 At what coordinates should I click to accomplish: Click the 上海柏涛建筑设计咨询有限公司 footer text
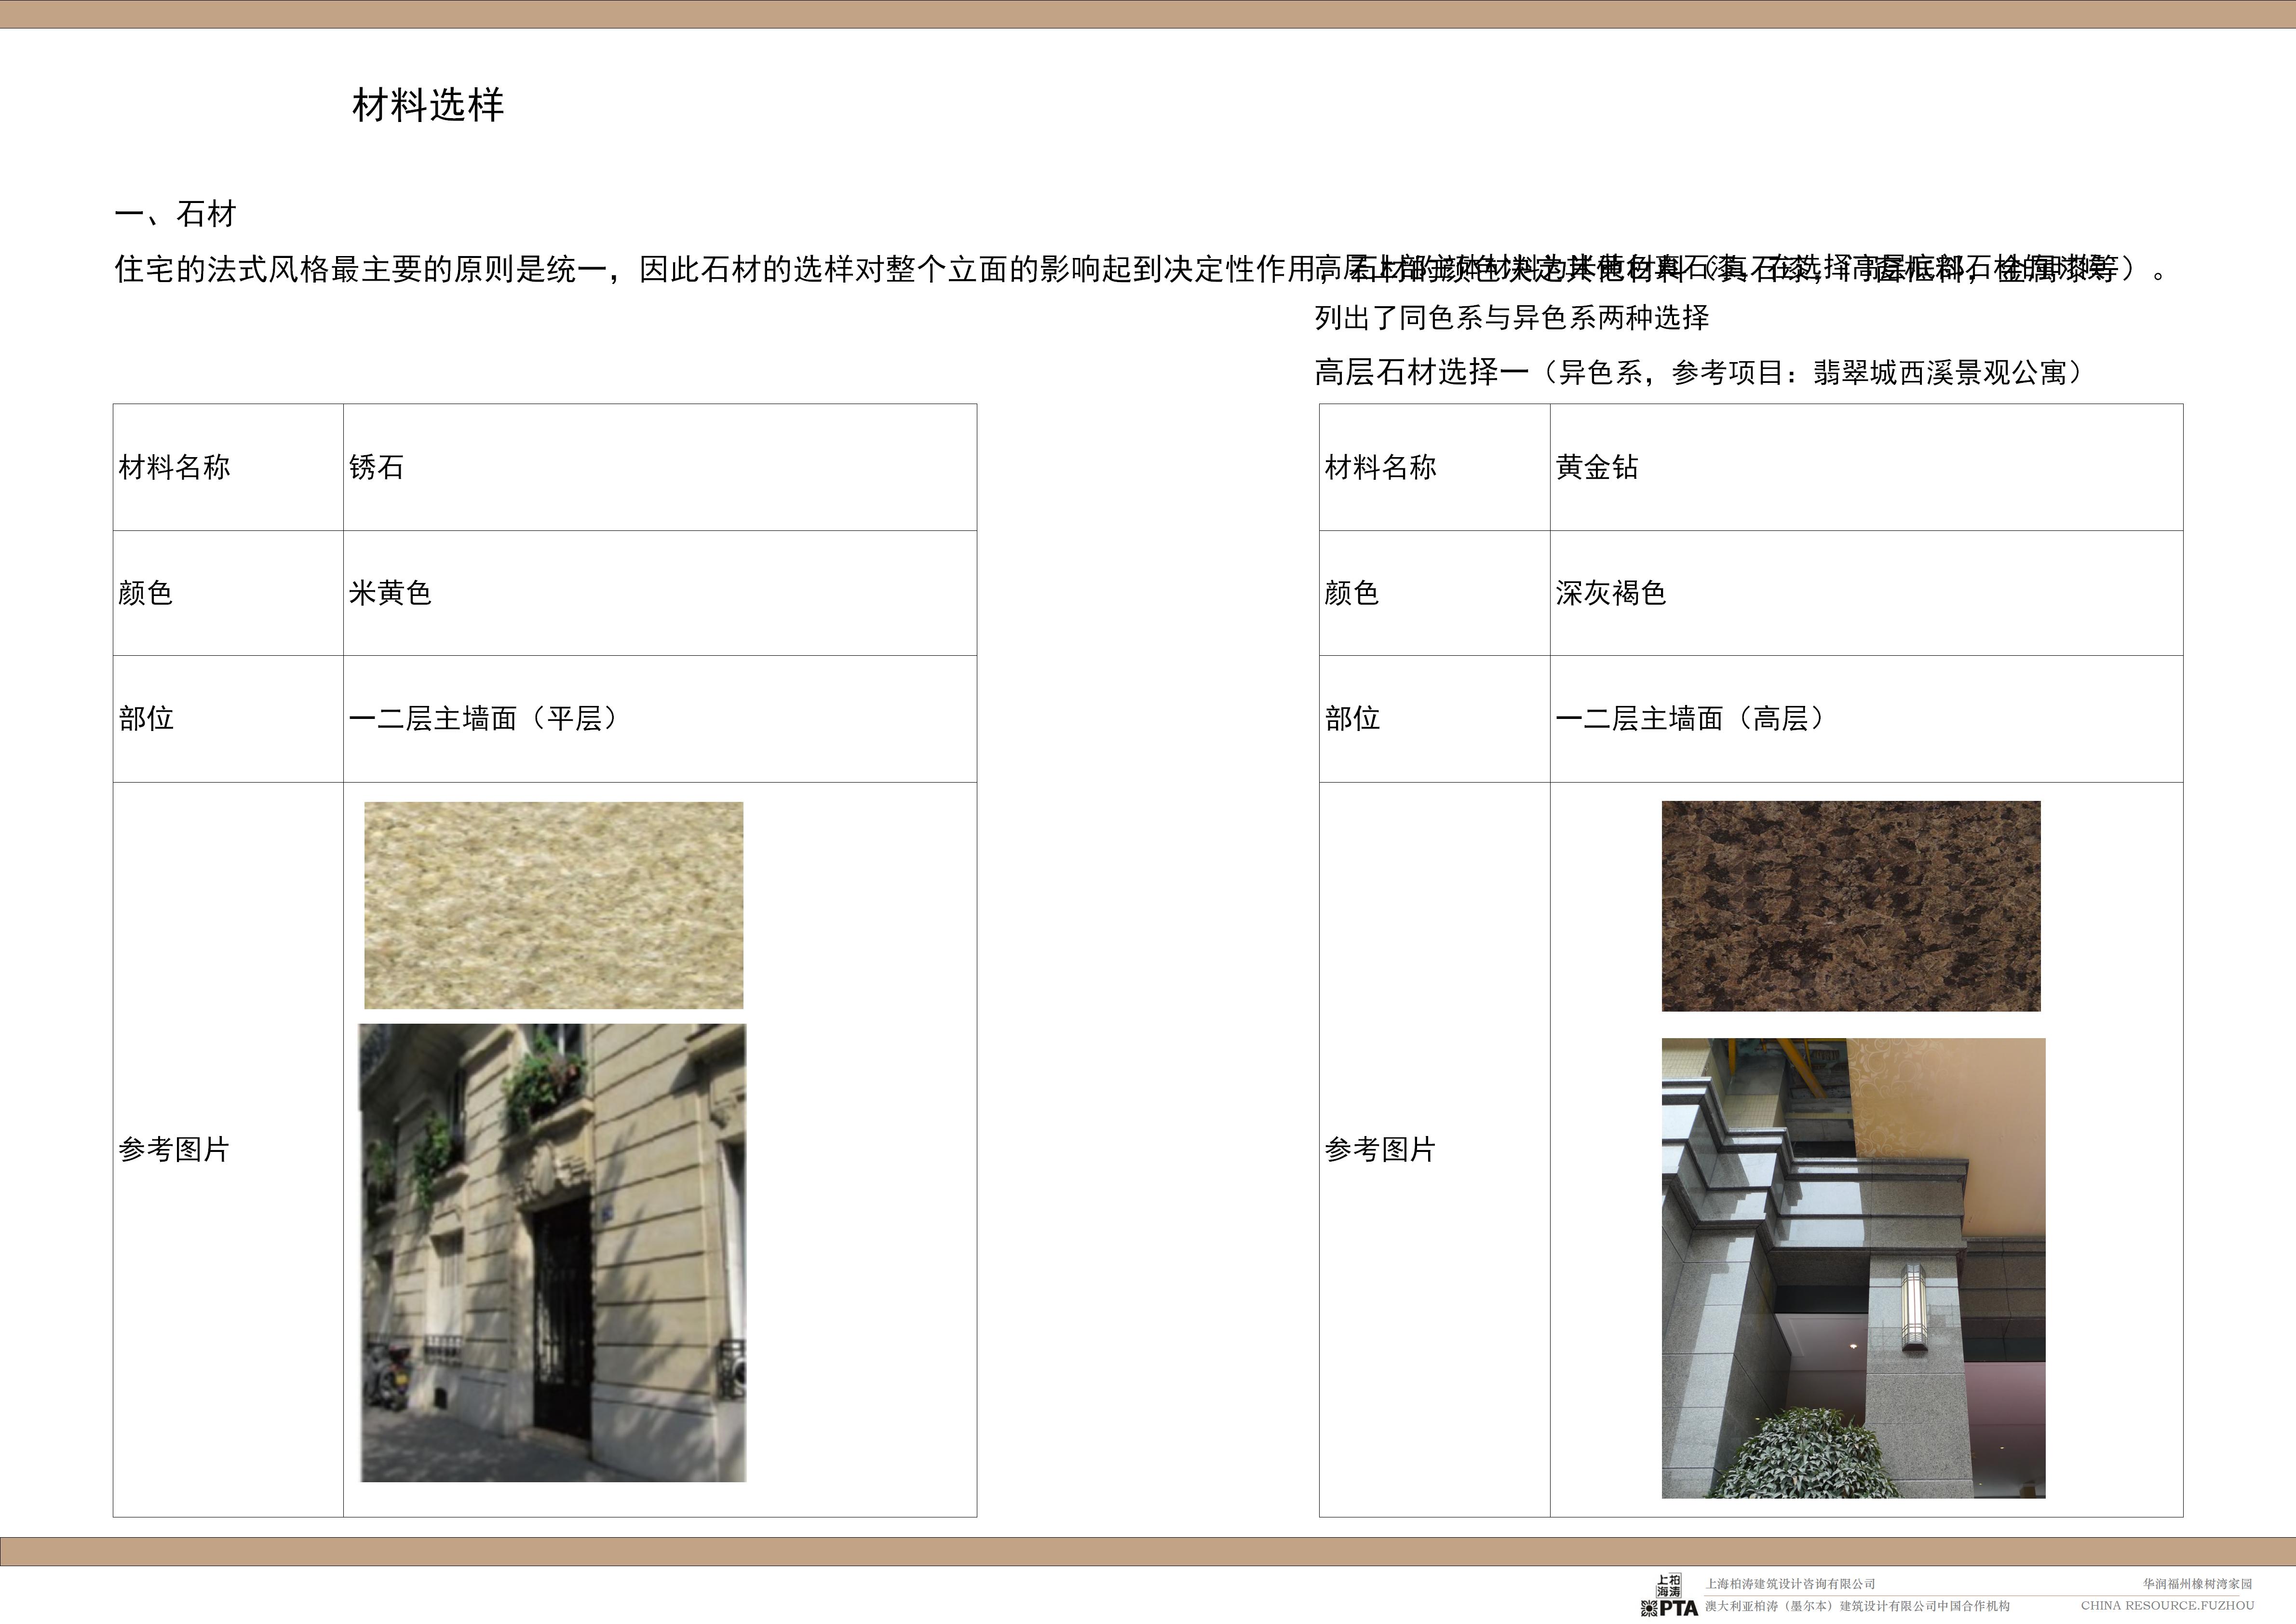click(x=1790, y=1584)
